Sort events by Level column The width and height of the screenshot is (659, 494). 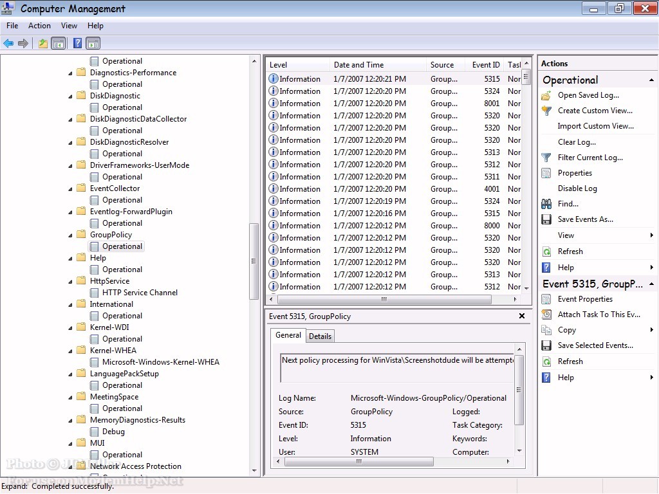click(x=298, y=65)
